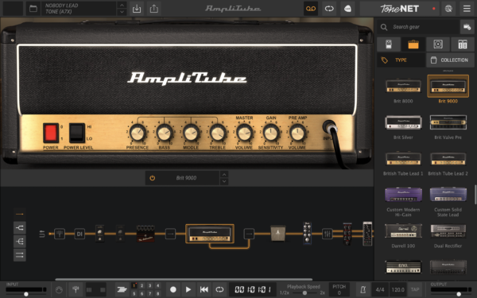The width and height of the screenshot is (477, 298).
Task: Toggle the tape recorder icon in header
Action: pyautogui.click(x=311, y=9)
